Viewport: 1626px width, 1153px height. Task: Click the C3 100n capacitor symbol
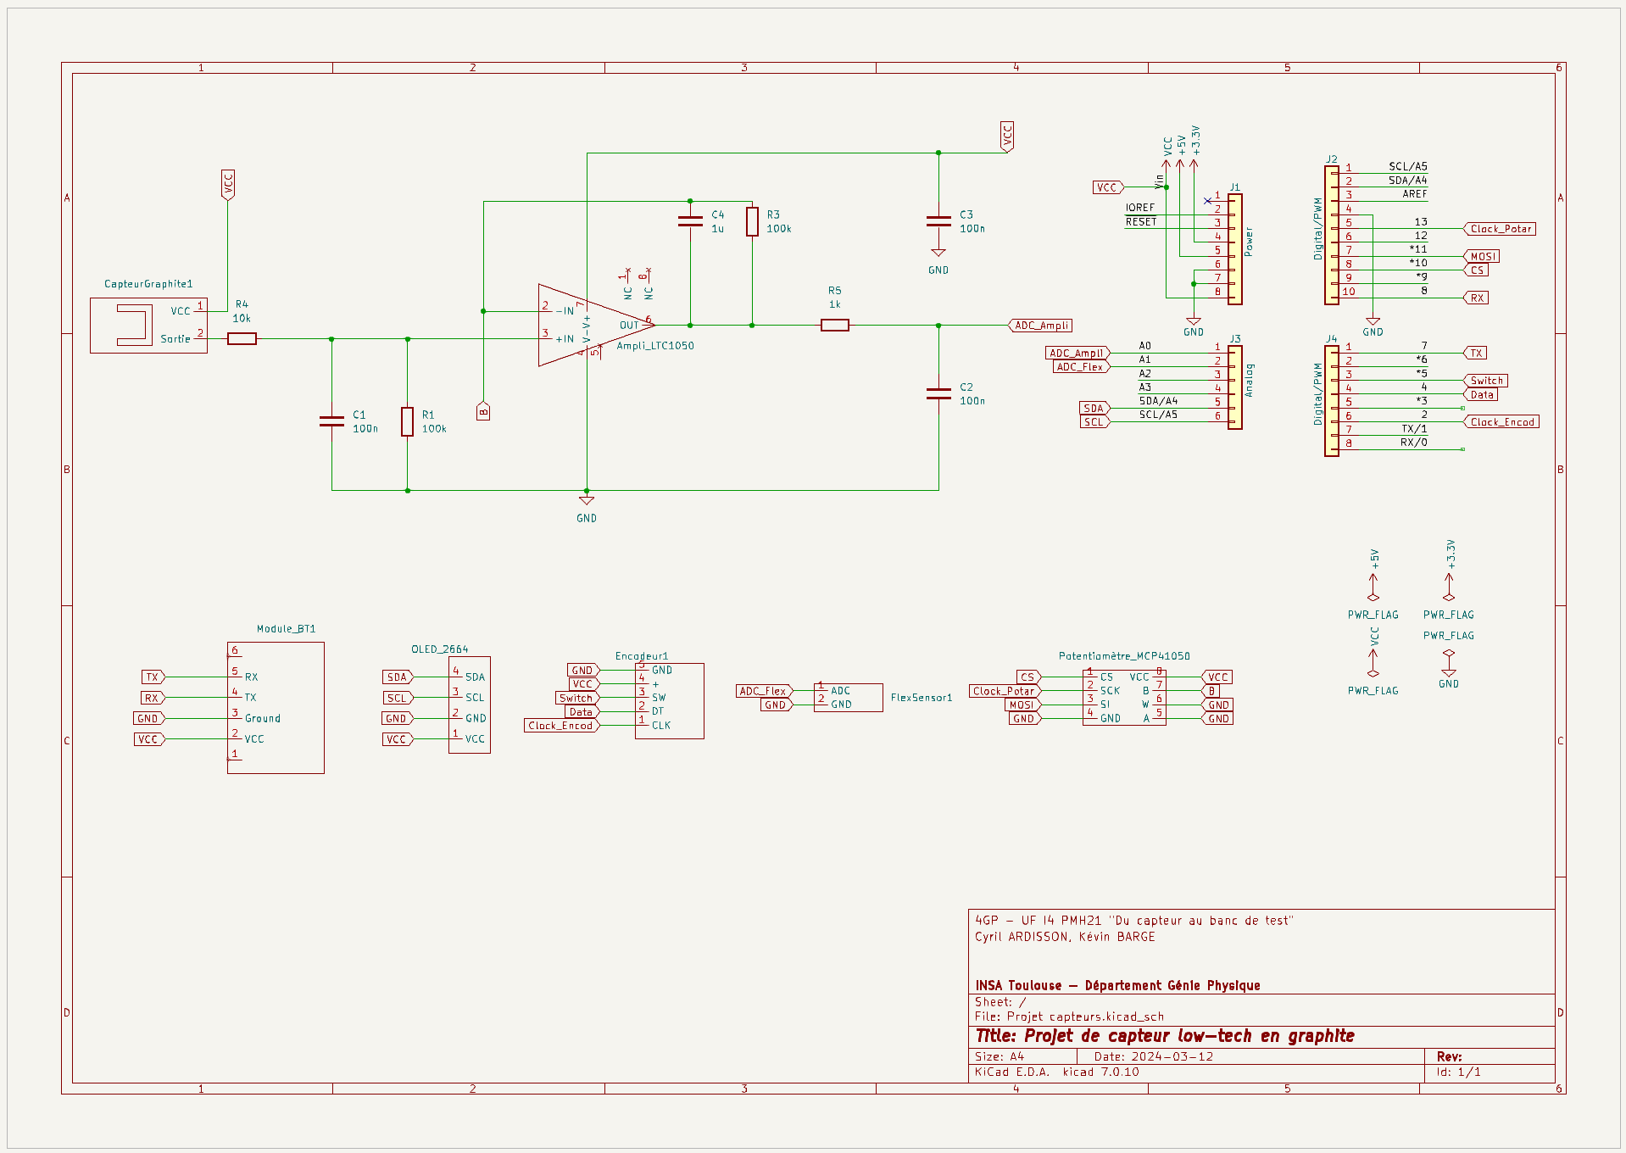coord(938,221)
